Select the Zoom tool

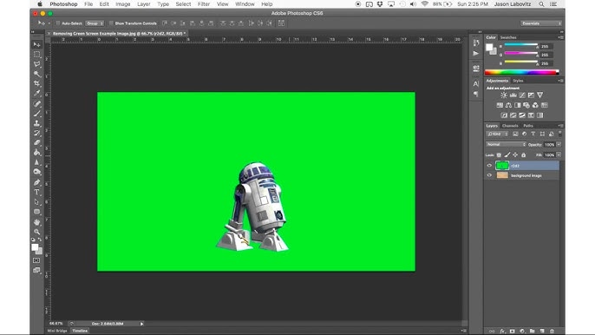coord(36,232)
